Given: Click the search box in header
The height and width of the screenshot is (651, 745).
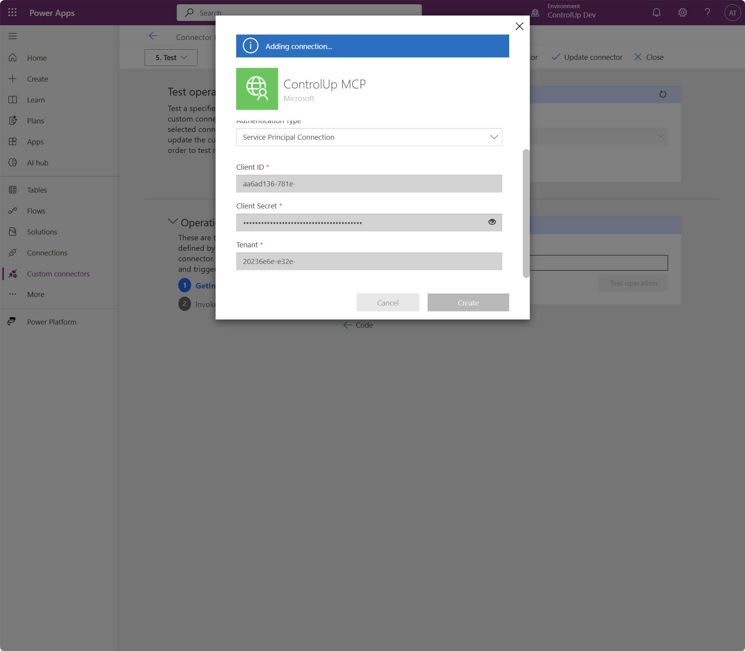Looking at the screenshot, I should (x=299, y=12).
